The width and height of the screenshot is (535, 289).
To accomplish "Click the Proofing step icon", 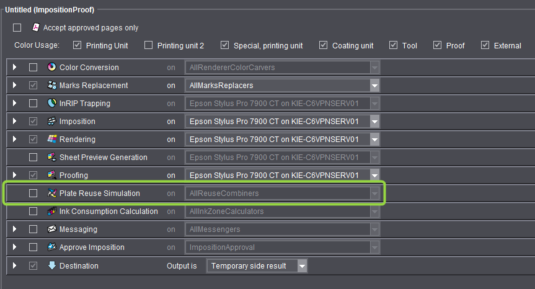I will coord(52,176).
